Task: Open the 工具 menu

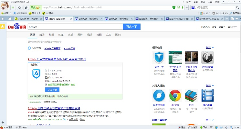Action: pos(210,2)
